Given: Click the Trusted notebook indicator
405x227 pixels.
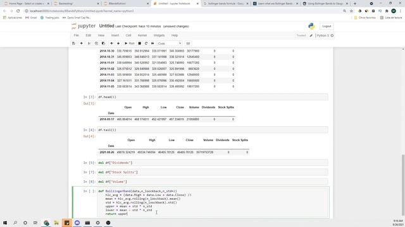Looking at the screenshot, I should (x=301, y=35).
